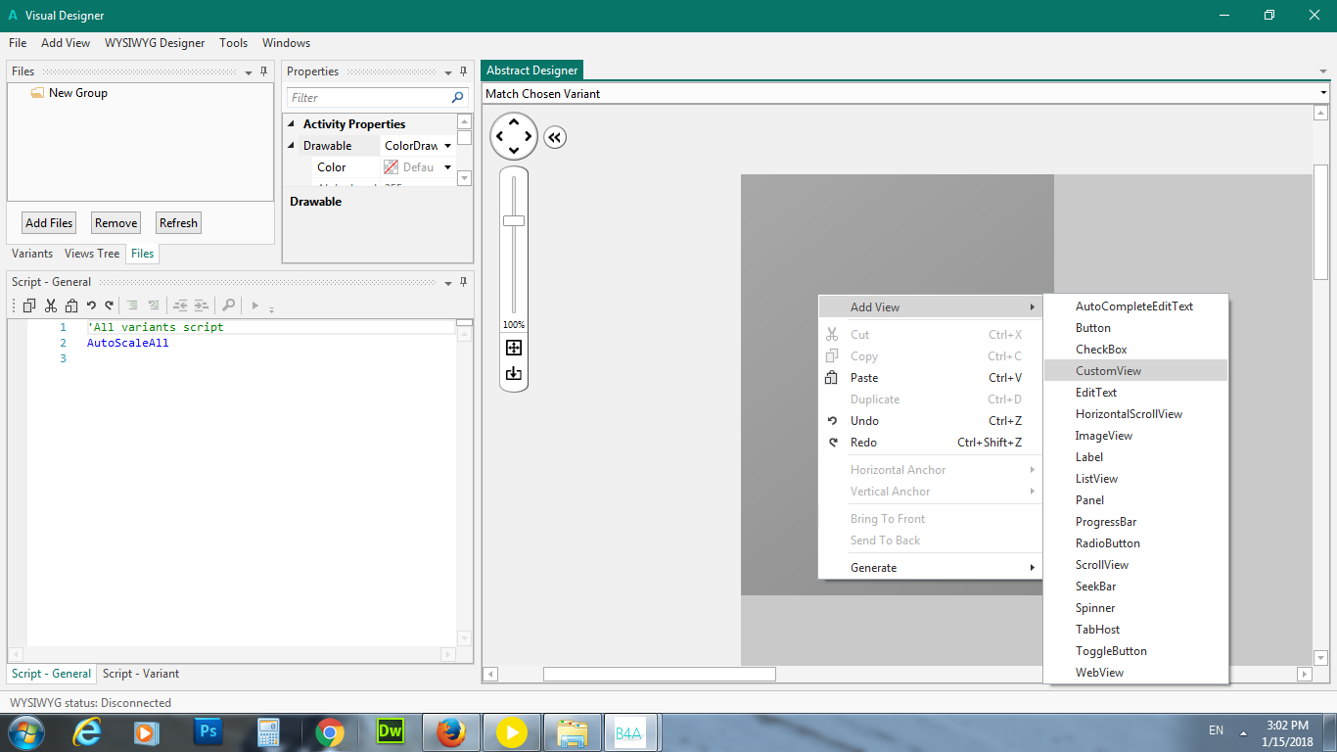The image size is (1337, 752).
Task: Click the Undo arrow in Script toolbar
Action: pyautogui.click(x=91, y=305)
